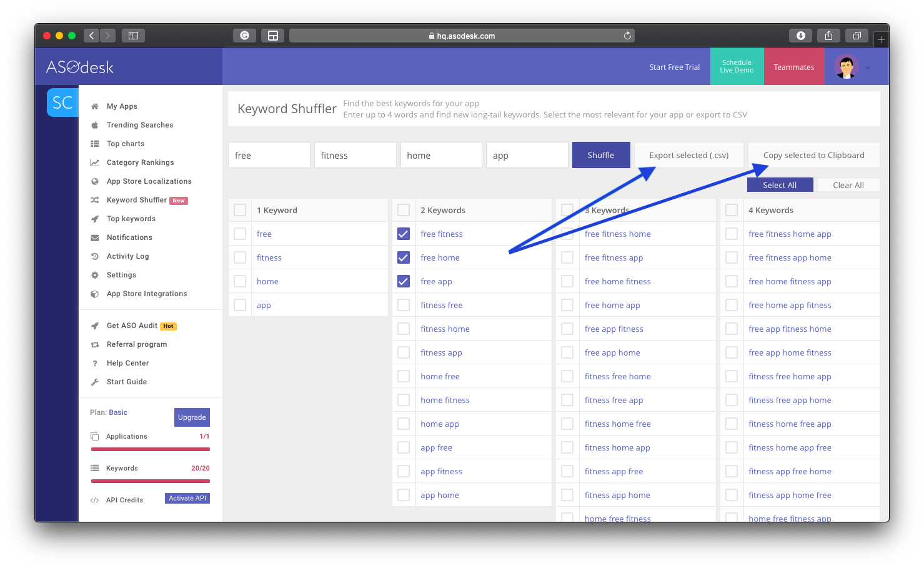
Task: Click the App Store Localizations globe icon
Action: [95, 181]
